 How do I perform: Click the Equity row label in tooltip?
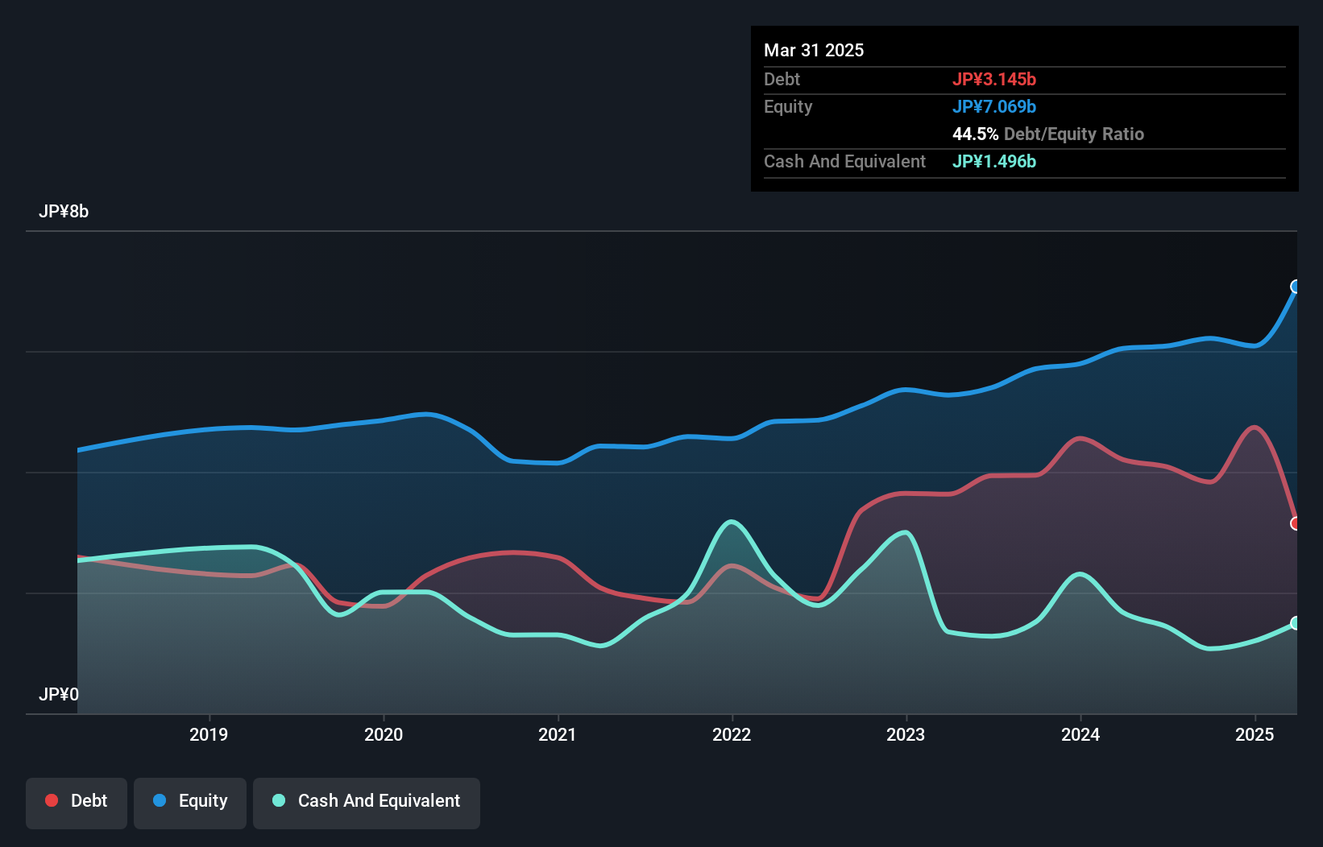(788, 106)
